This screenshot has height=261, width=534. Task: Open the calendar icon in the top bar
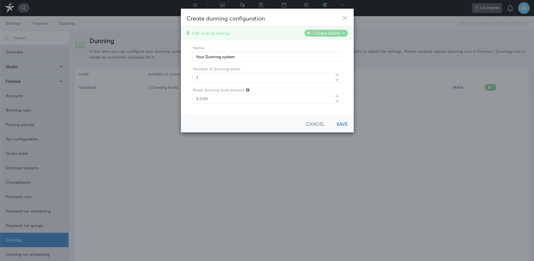point(284,5)
